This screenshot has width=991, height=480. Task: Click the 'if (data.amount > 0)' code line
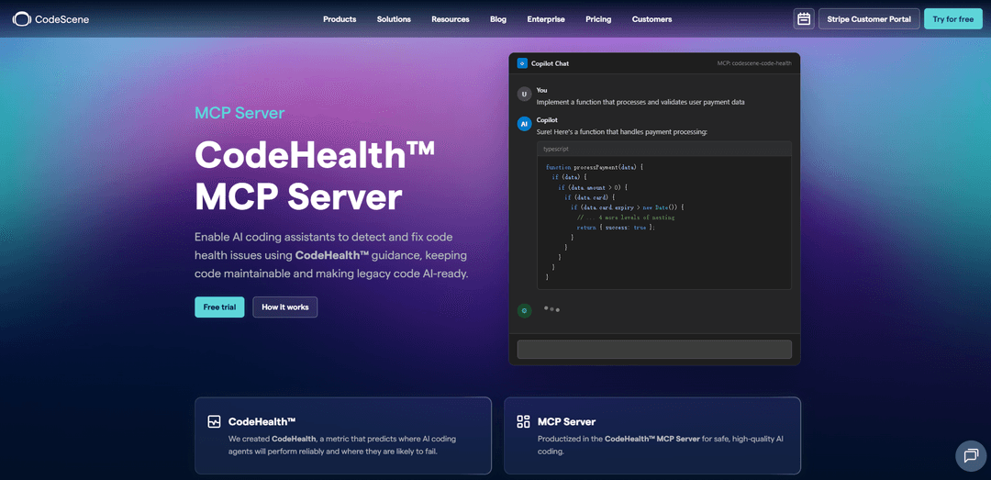click(x=592, y=187)
